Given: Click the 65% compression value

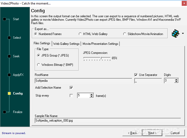Looking at the screenshot, I should pos(114,58).
